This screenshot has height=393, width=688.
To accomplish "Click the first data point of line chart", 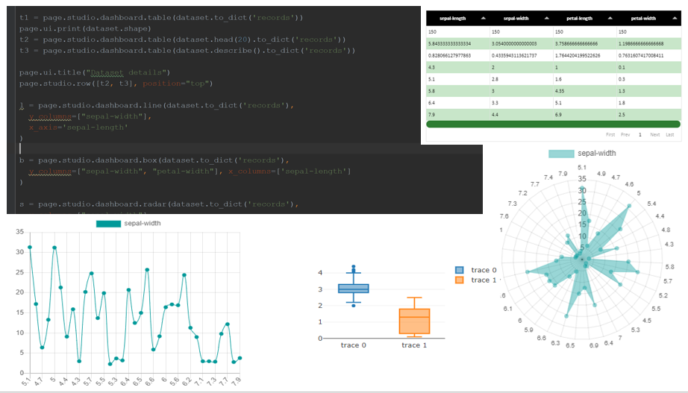I will click(x=30, y=247).
